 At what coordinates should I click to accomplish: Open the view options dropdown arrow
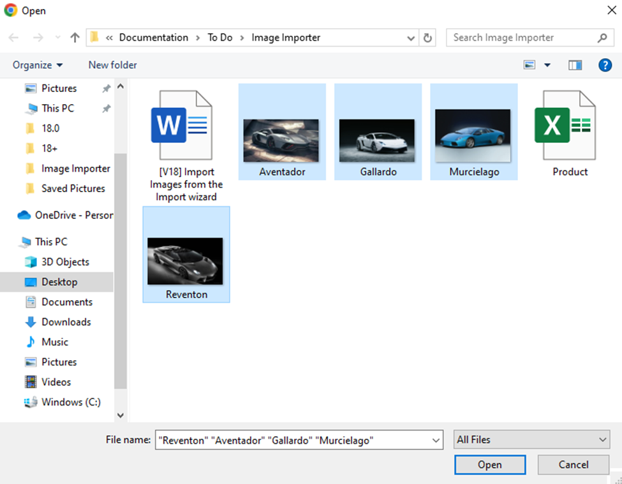pos(547,65)
